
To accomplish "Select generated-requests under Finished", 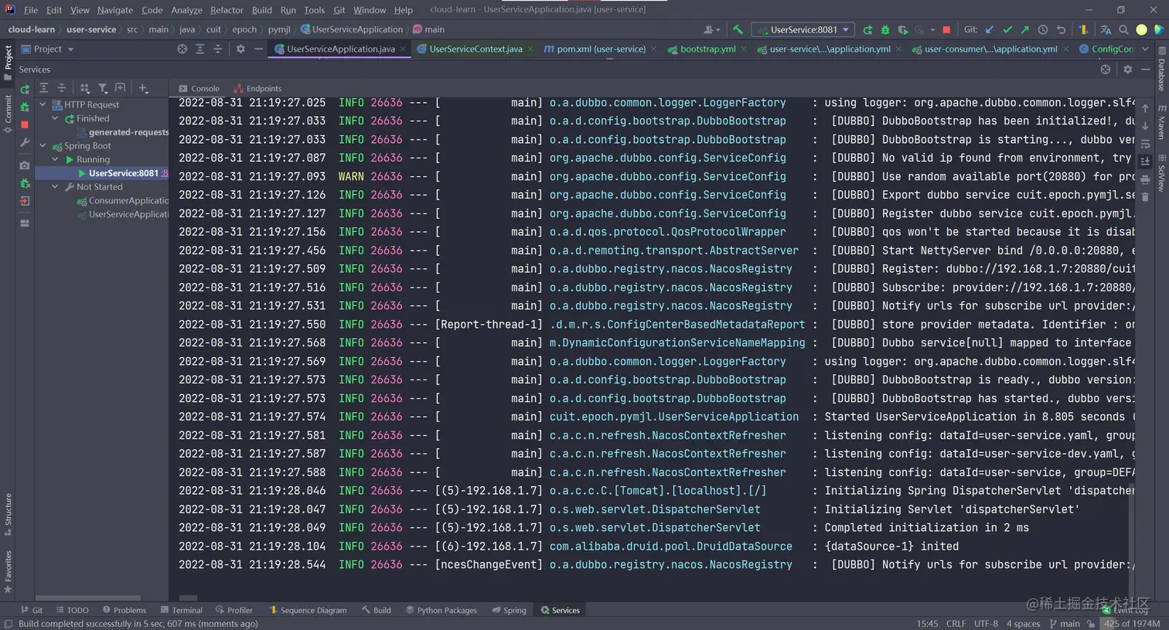I will click(123, 132).
